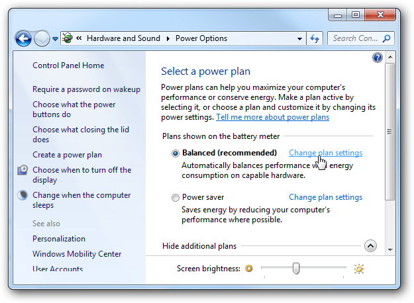Click the greyed Forward arrow button

point(42,39)
